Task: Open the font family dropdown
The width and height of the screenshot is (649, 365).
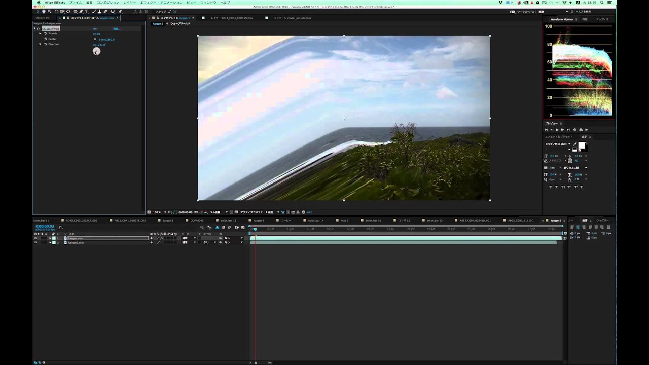Action: (558, 144)
